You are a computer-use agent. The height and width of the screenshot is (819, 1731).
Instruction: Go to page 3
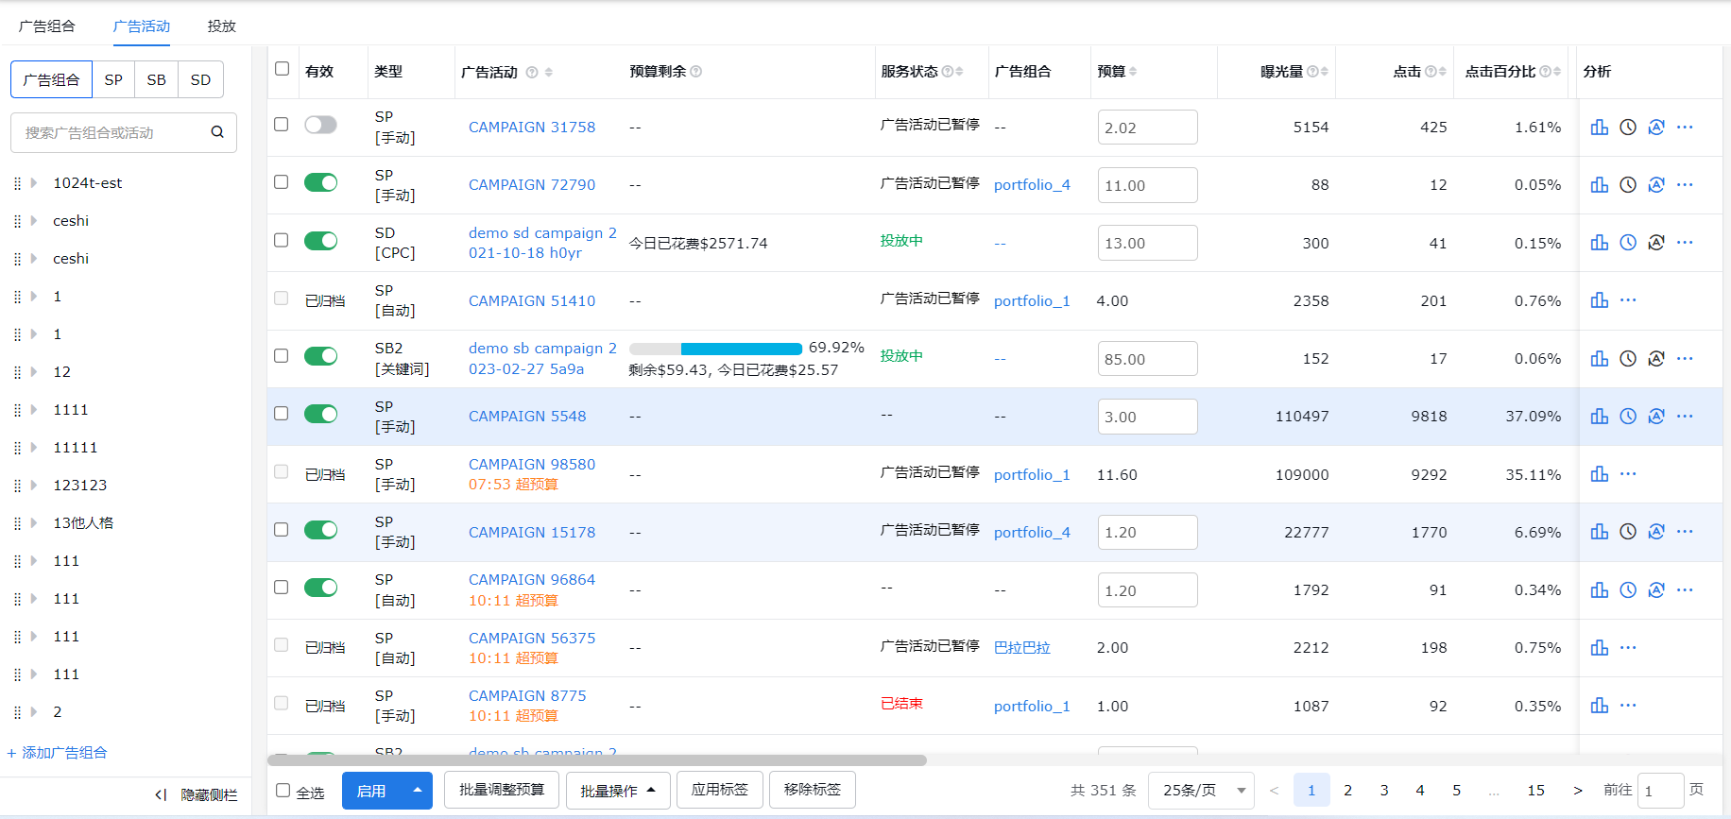(1384, 791)
